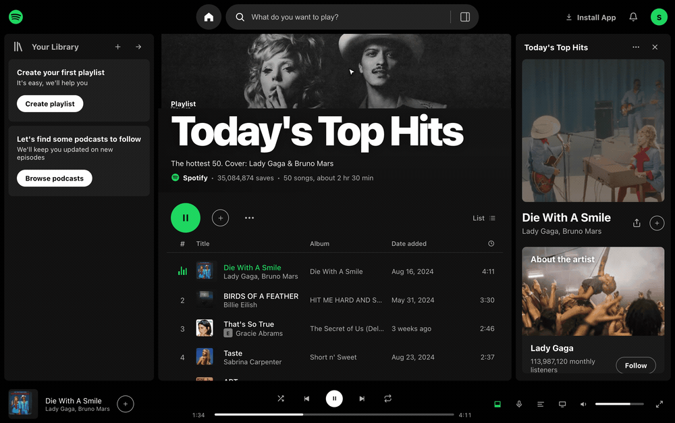
Task: Click the search magnifier icon
Action: (240, 17)
